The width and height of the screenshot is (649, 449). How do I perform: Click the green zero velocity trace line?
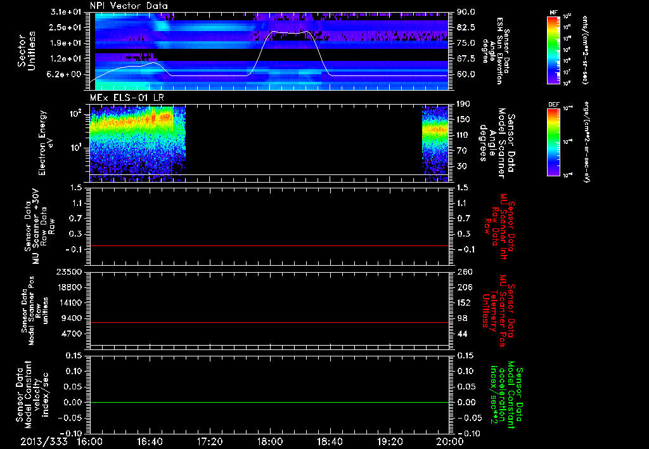[x=269, y=402]
